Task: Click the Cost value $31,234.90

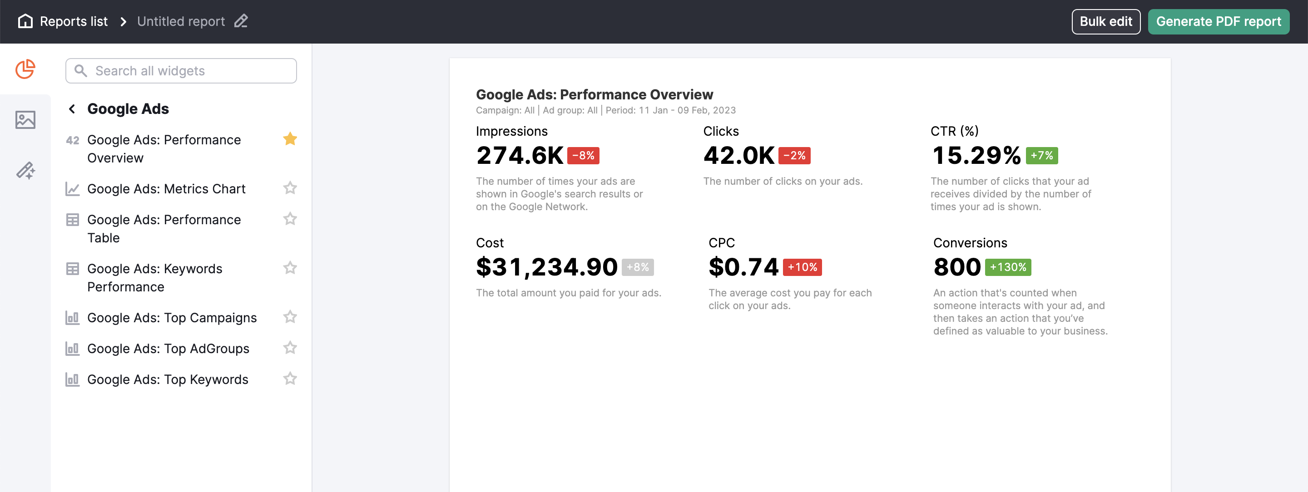Action: [x=546, y=267]
